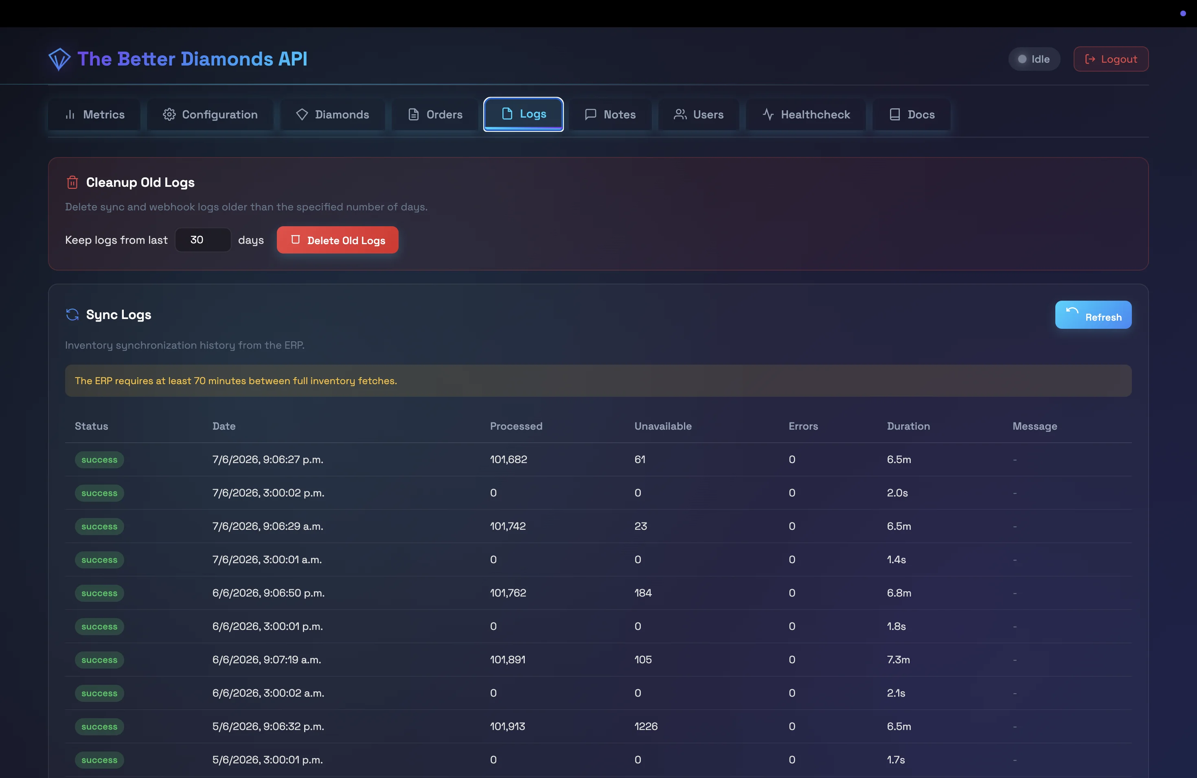Viewport: 1197px width, 778px height.
Task: Click the diamond logo icon
Action: (59, 59)
